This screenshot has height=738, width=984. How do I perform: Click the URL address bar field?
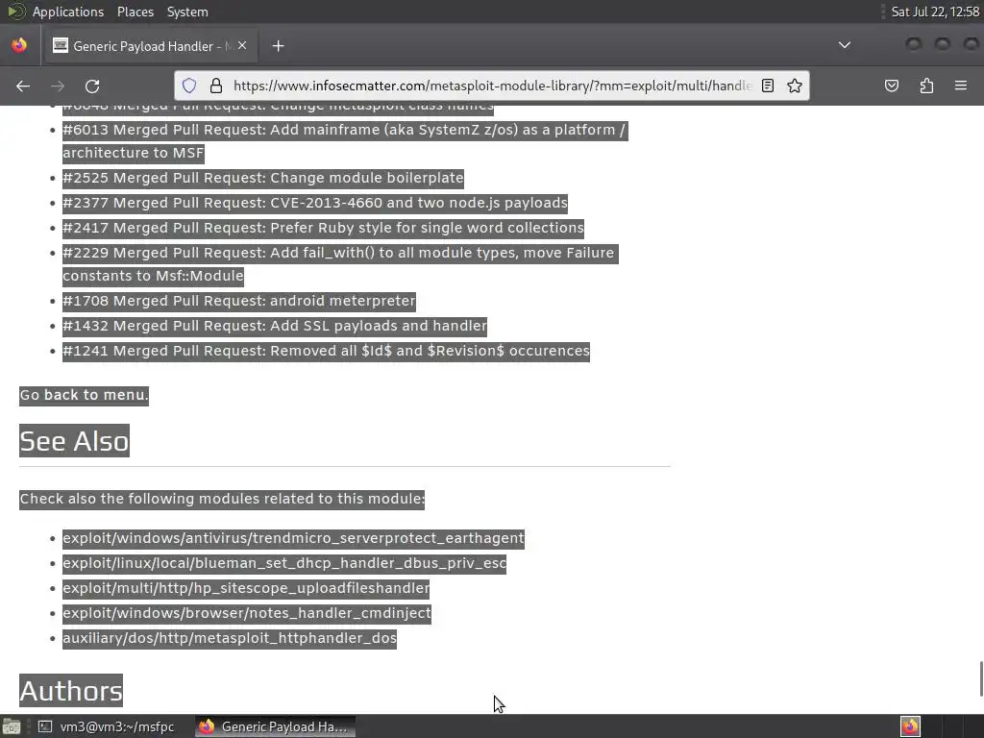[x=491, y=86]
